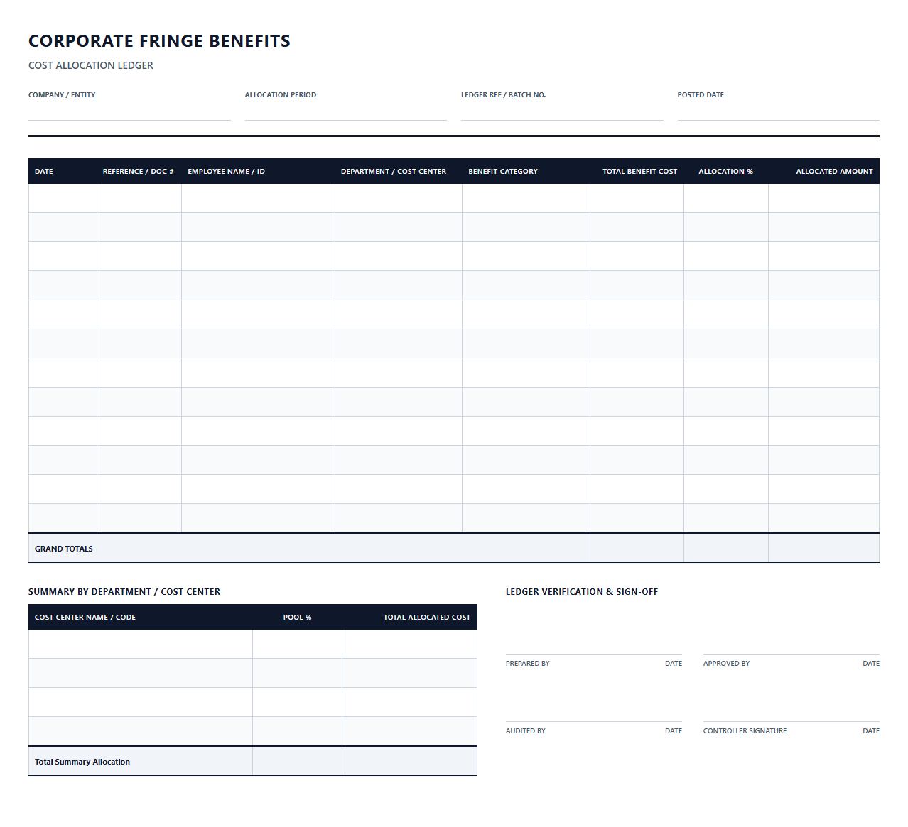Select the 'CORPORATE FRINGE BENEFITS' title
Image resolution: width=908 pixels, height=827 pixels.
(x=159, y=41)
